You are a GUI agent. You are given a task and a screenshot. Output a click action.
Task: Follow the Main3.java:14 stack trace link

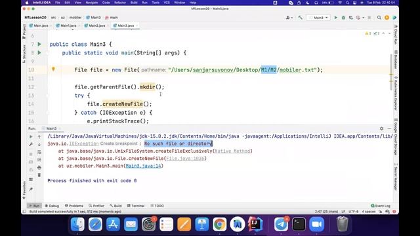click(x=143, y=166)
